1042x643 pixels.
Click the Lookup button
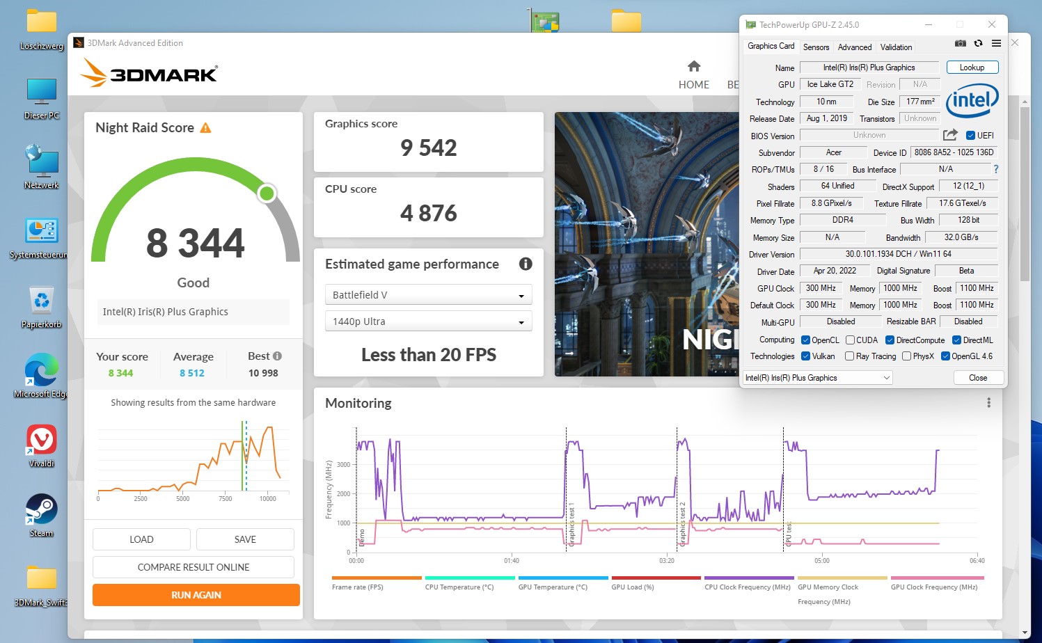click(x=972, y=68)
